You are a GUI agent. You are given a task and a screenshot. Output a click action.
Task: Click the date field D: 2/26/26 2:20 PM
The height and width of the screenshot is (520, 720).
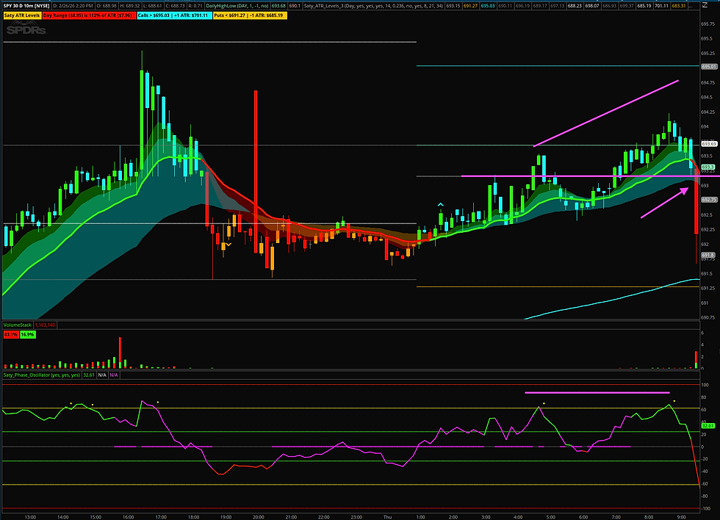click(x=73, y=6)
